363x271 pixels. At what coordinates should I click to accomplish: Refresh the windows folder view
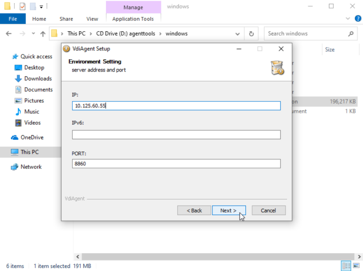[x=252, y=34]
